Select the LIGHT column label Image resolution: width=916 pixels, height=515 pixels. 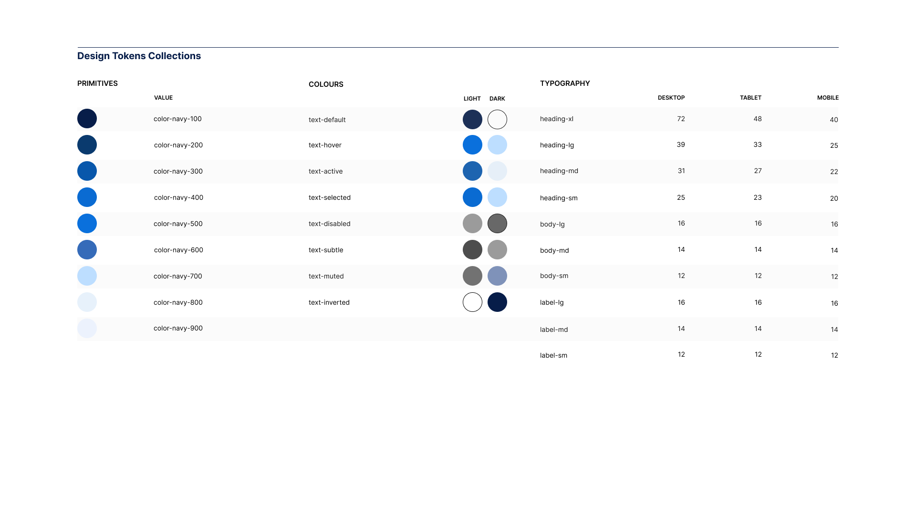tap(472, 99)
